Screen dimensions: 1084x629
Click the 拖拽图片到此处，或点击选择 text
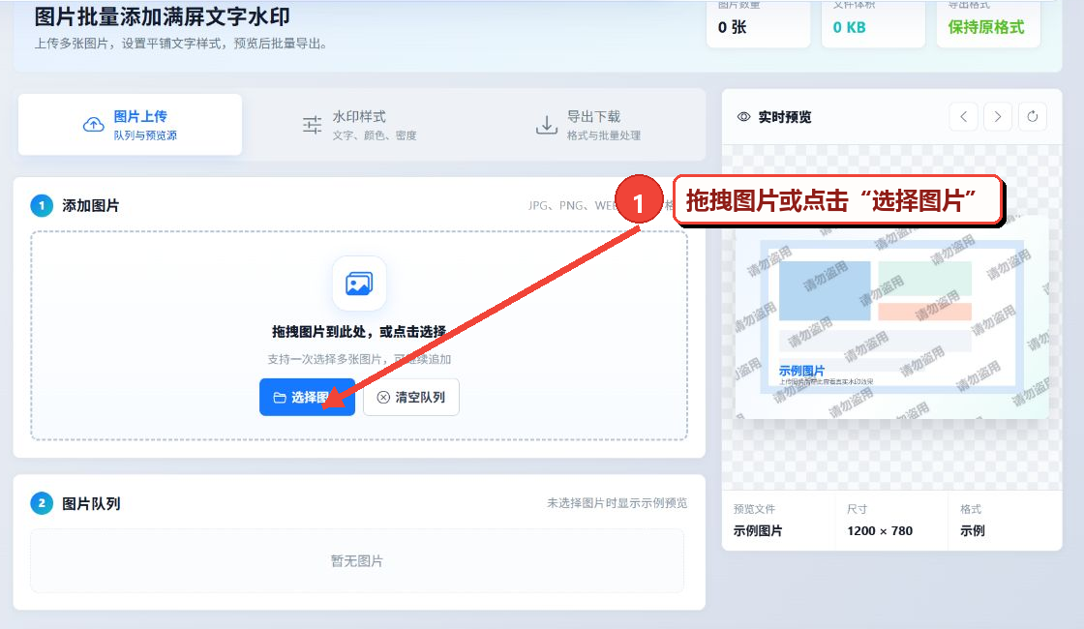click(x=359, y=332)
